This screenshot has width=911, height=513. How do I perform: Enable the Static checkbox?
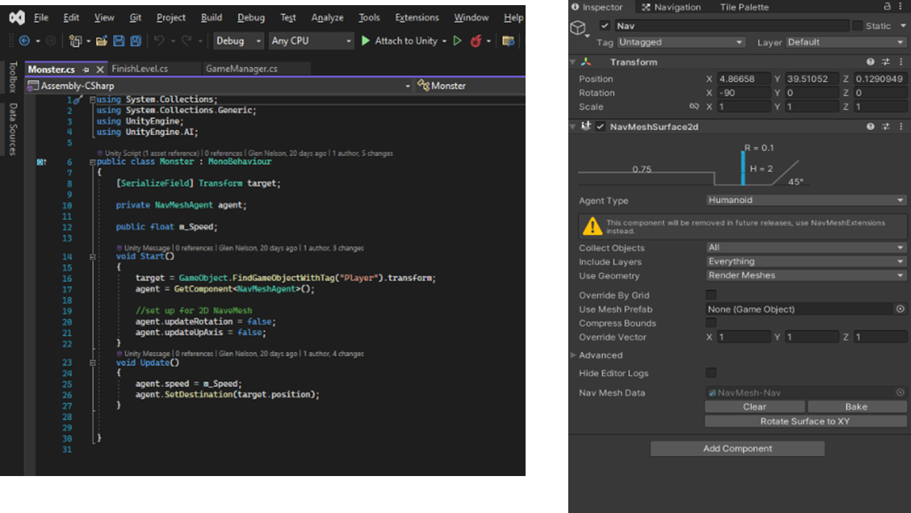pyautogui.click(x=857, y=26)
